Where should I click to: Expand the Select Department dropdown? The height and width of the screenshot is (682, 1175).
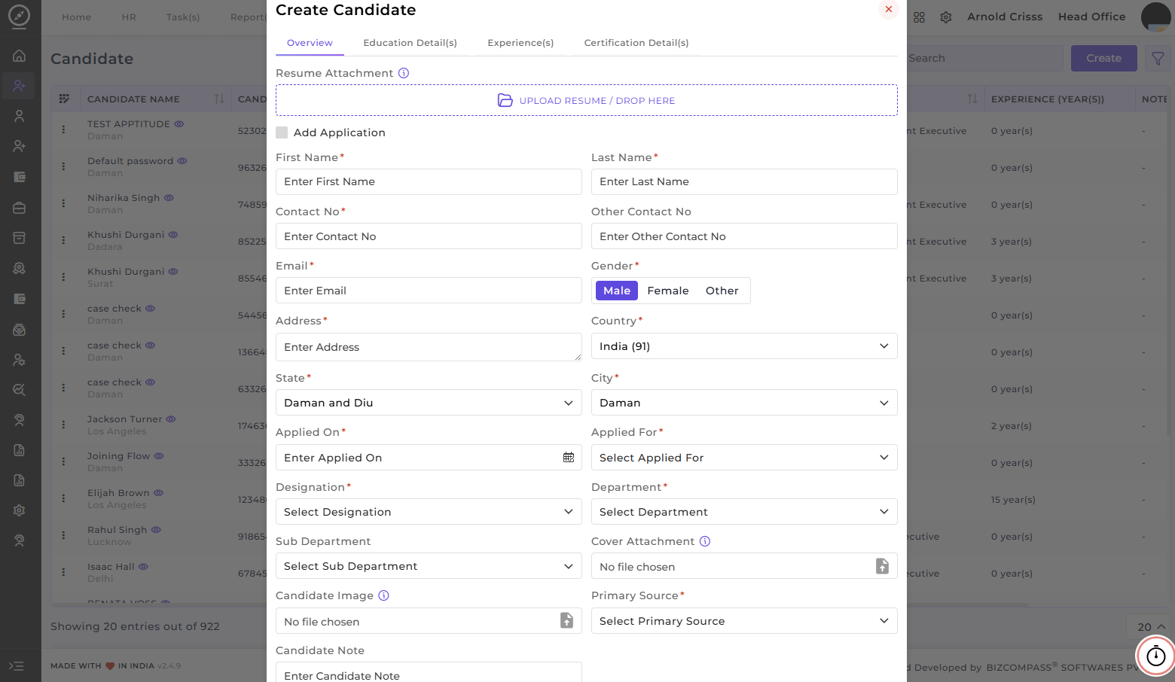744,512
